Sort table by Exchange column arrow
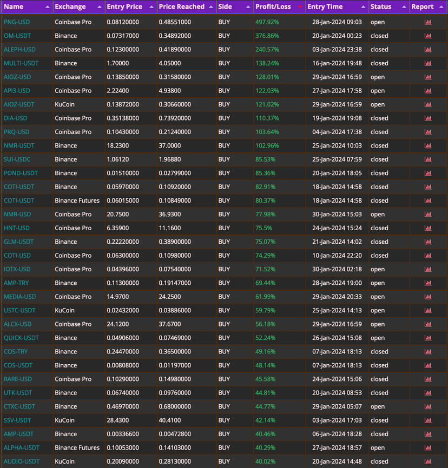The height and width of the screenshot is (468, 448). pos(99,7)
